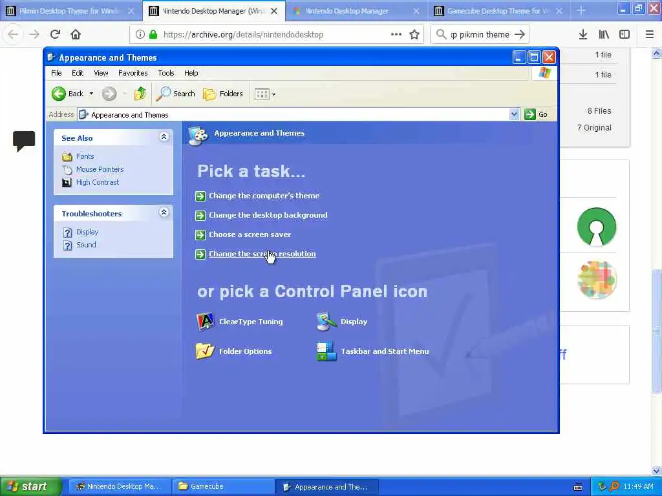662x496 pixels.
Task: Click the High Contrast icon
Action: point(67,183)
